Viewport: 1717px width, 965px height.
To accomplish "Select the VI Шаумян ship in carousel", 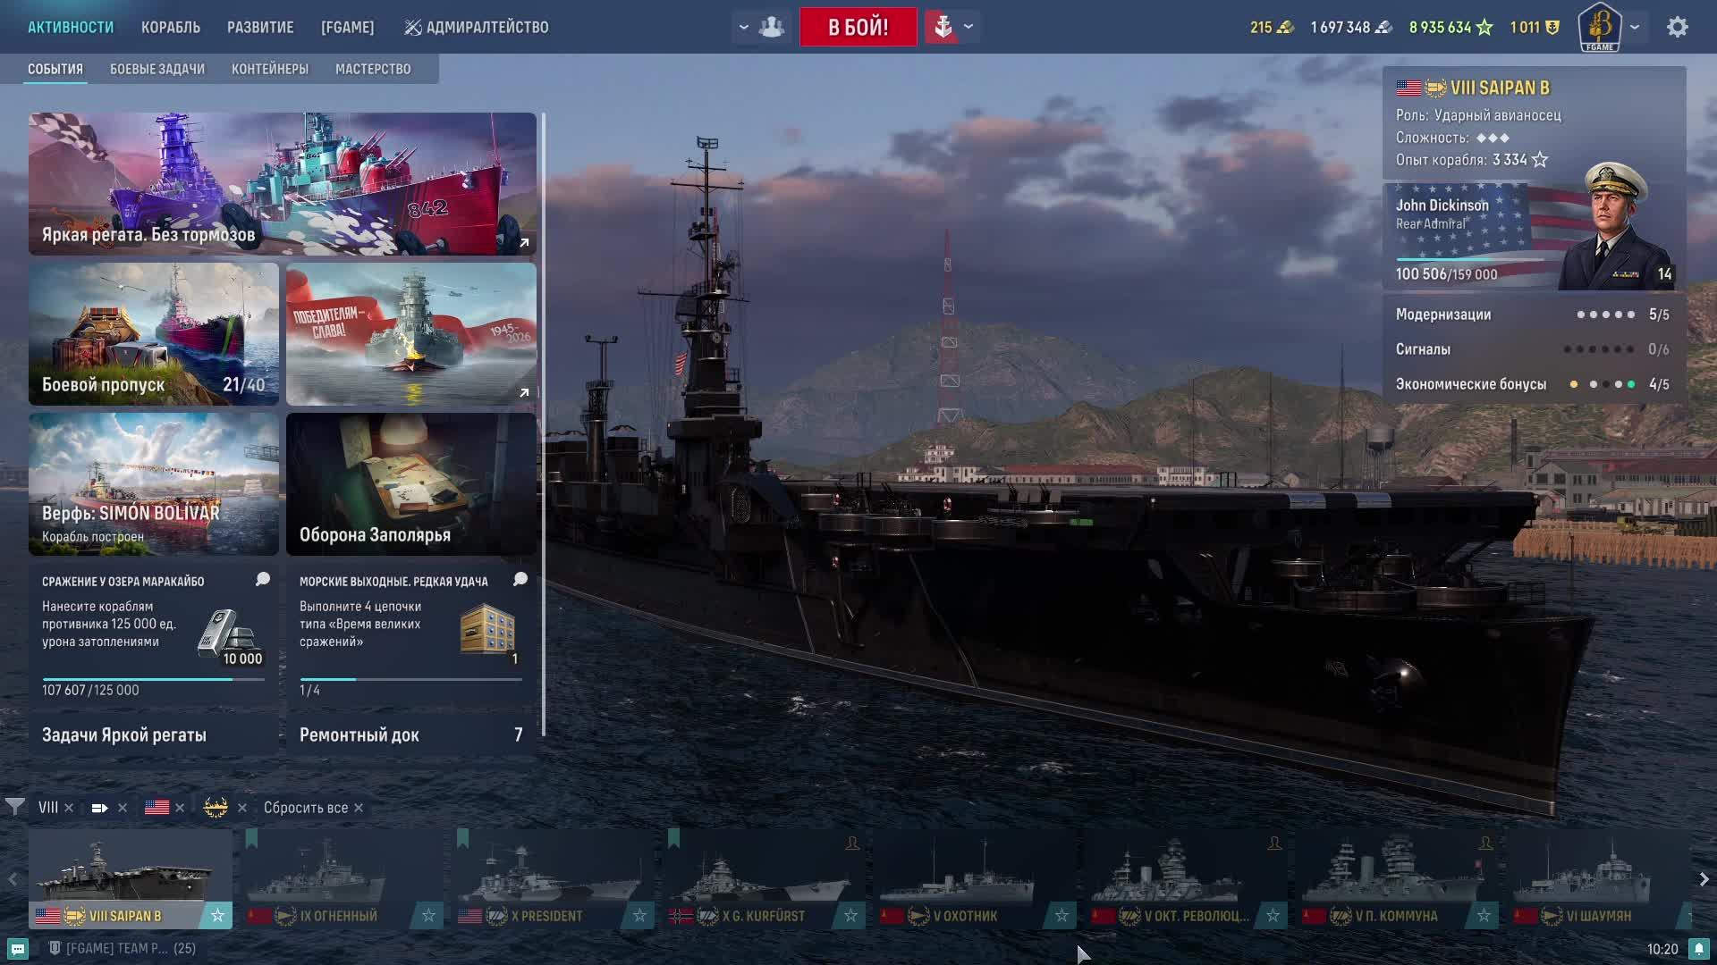I will (x=1597, y=879).
